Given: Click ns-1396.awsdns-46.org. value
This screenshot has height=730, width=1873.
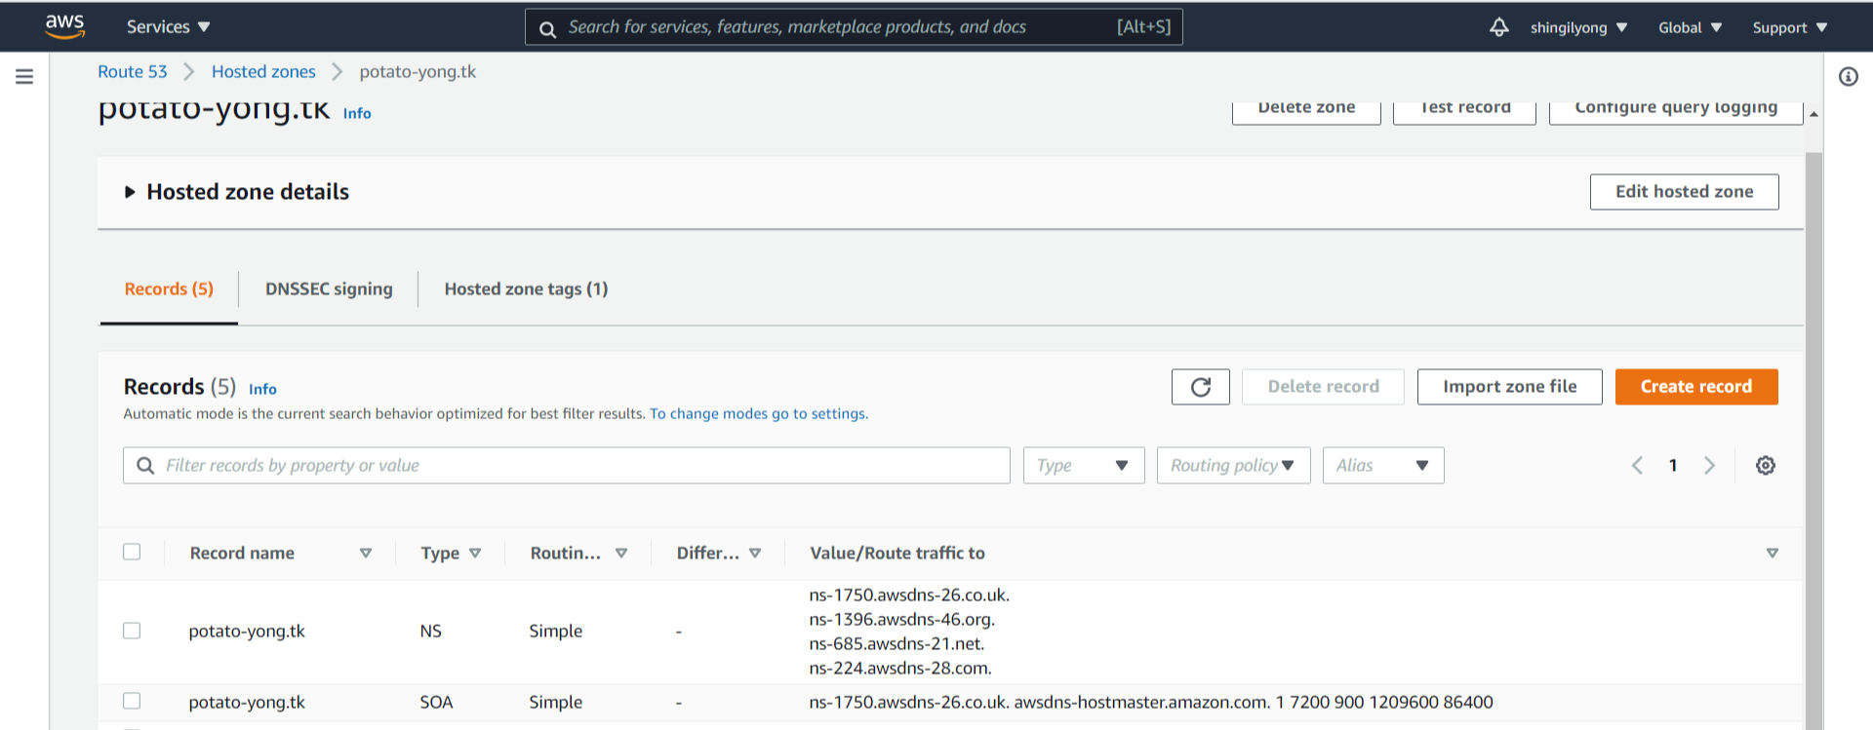Looking at the screenshot, I should tap(901, 620).
